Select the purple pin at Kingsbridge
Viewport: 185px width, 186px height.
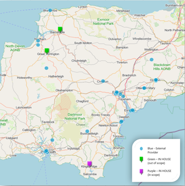click(x=90, y=164)
